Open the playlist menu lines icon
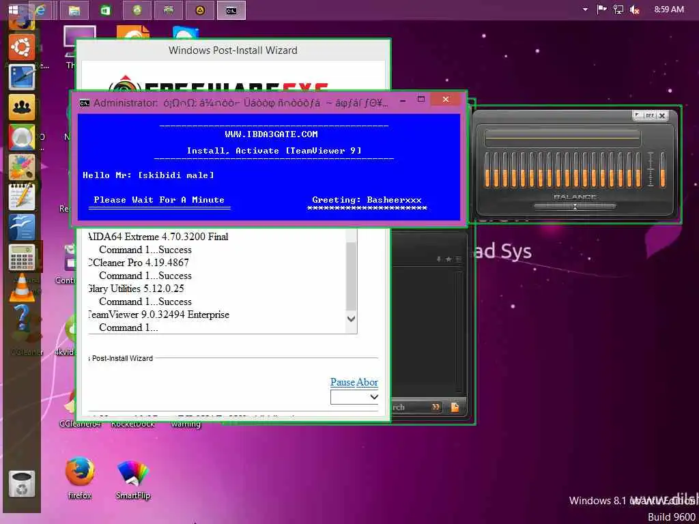Screen dimensions: 699x524 458,259
